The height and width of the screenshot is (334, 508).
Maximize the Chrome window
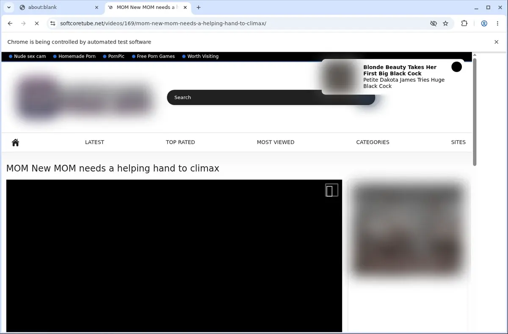pyautogui.click(x=488, y=7)
